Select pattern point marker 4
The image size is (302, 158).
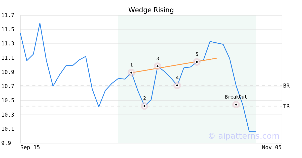[177, 86]
